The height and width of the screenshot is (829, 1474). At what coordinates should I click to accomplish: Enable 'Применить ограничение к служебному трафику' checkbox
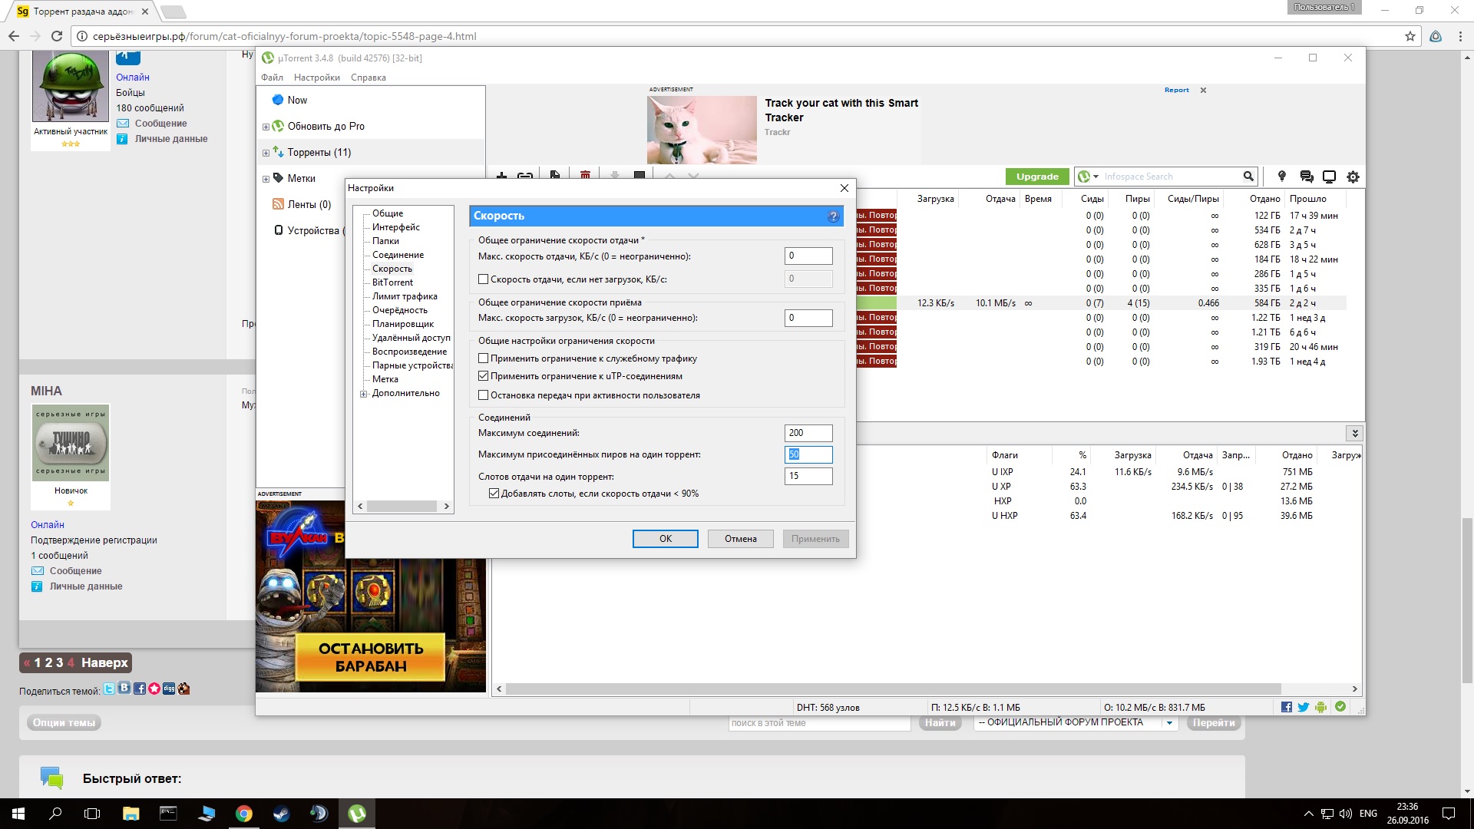click(484, 358)
